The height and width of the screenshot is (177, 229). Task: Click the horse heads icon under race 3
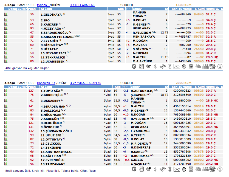point(198,66)
